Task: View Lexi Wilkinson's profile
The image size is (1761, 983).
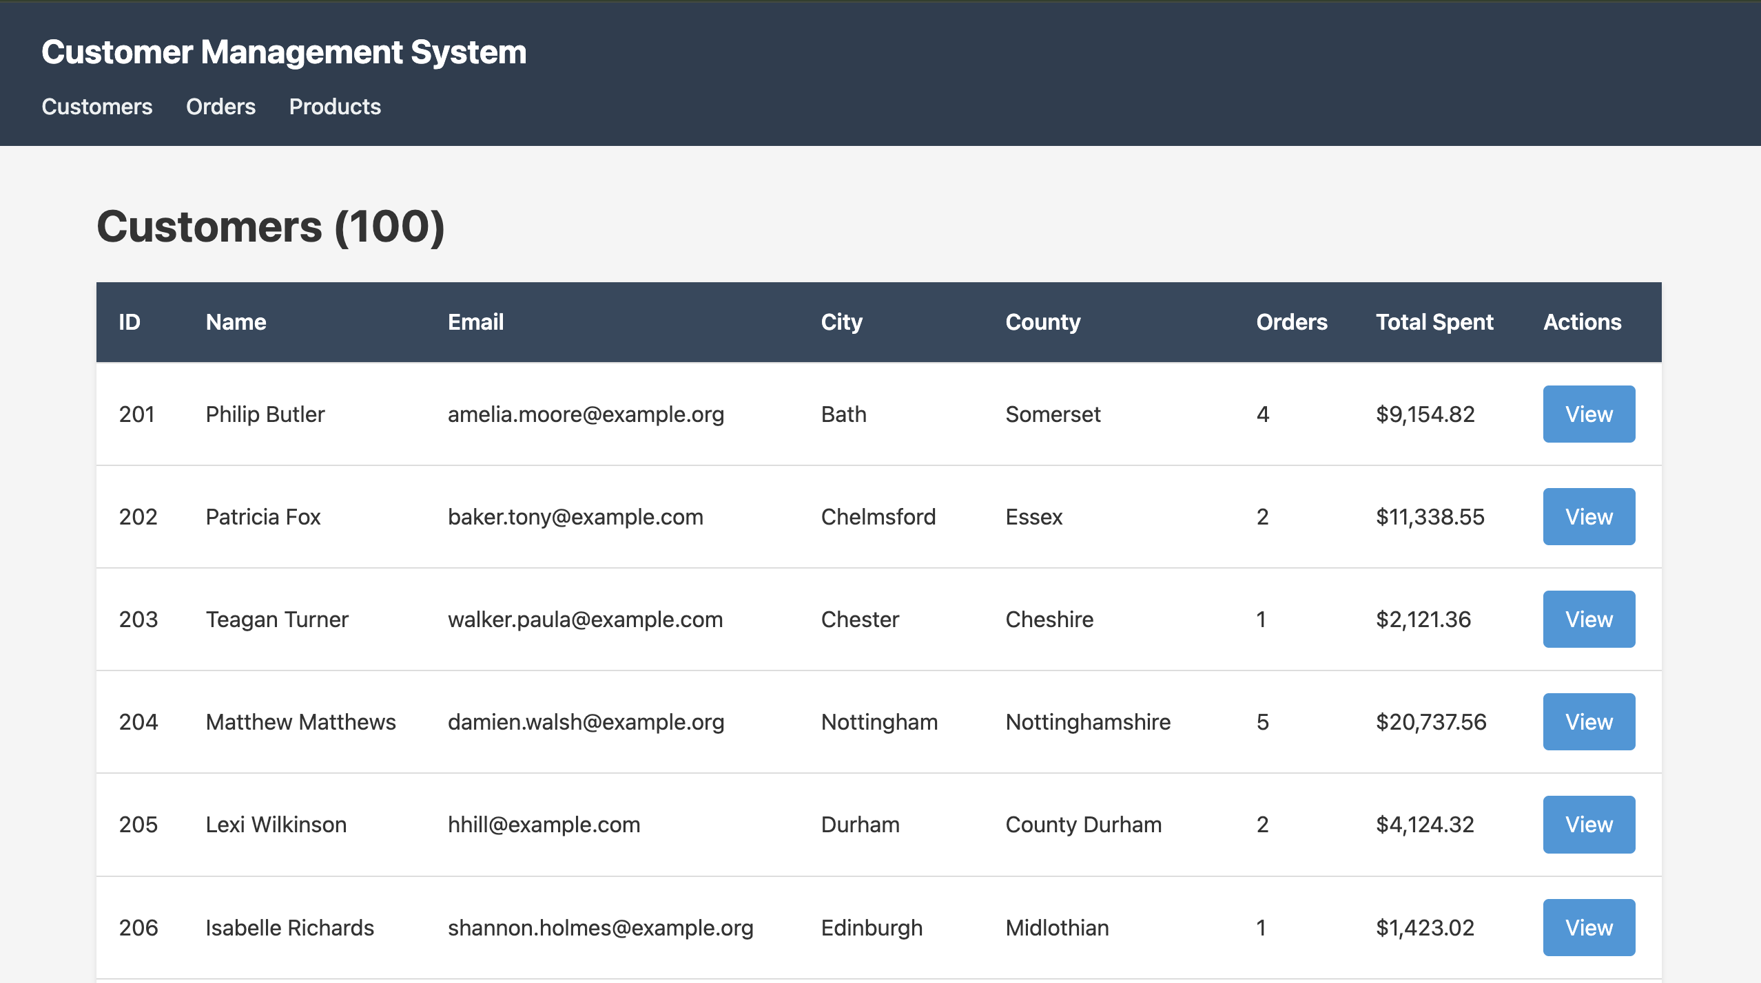Action: tap(1588, 824)
